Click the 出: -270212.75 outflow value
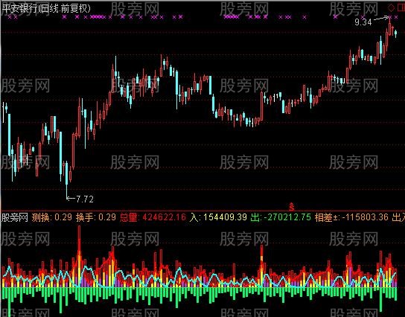The height and width of the screenshot is (317, 405). click(281, 217)
